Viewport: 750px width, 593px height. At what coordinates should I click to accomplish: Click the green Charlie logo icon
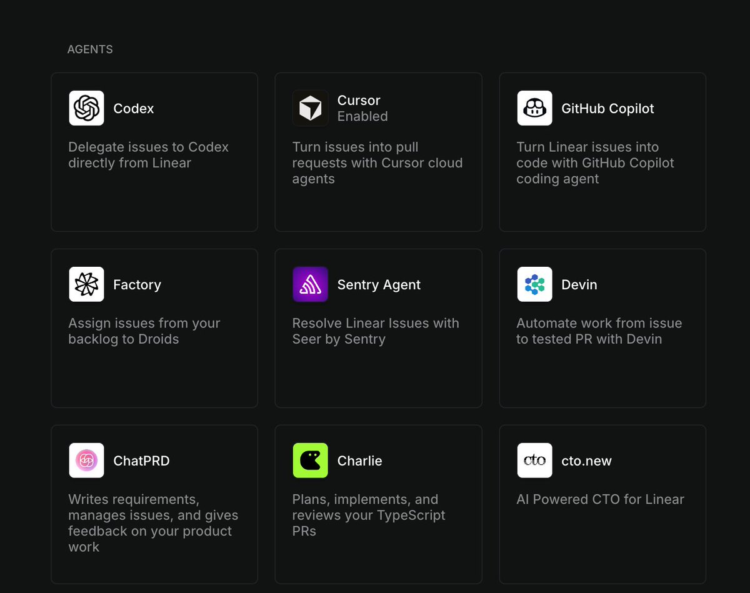[x=310, y=461]
